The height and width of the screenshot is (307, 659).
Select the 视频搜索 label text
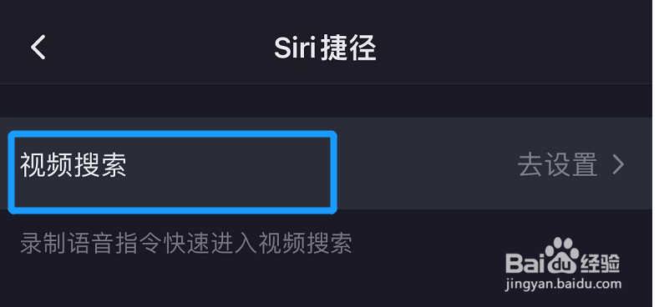click(x=74, y=164)
